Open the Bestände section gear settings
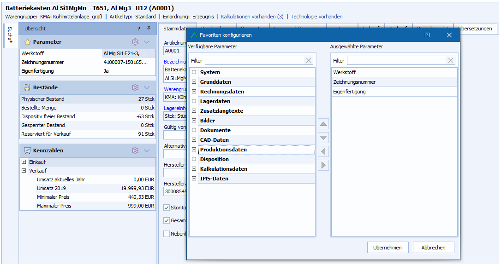This screenshot has height=266, width=501. [x=135, y=87]
